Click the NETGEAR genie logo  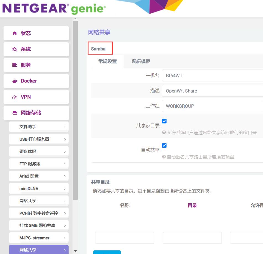(54, 8)
